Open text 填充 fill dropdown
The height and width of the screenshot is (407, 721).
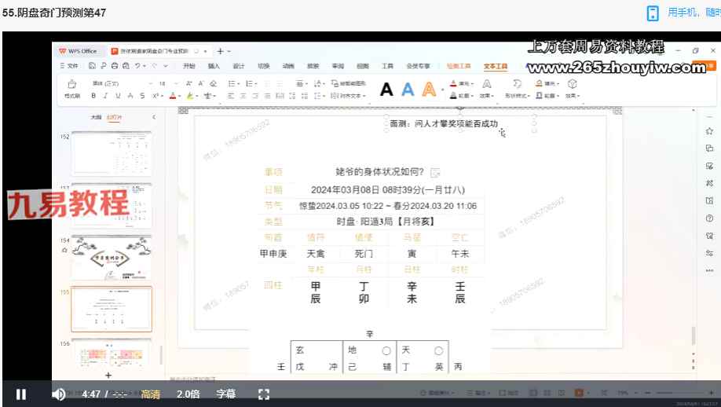[462, 83]
